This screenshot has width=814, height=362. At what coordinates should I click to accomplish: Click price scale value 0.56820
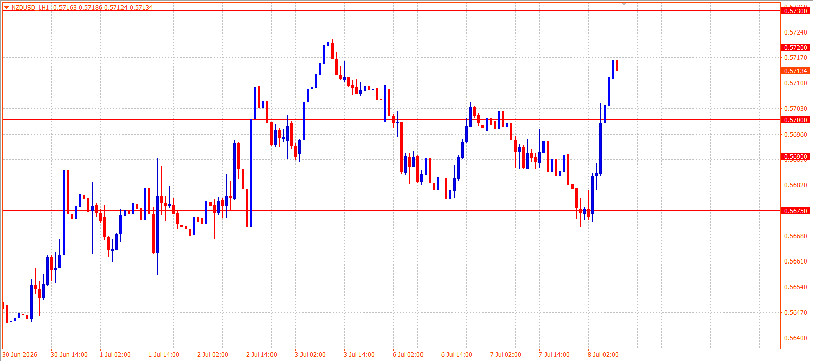coord(796,185)
